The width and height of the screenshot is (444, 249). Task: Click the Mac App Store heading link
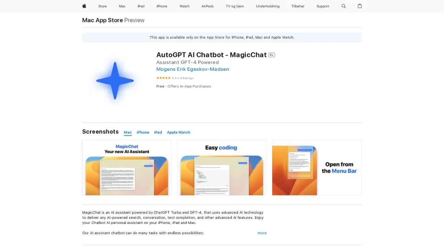point(102,20)
